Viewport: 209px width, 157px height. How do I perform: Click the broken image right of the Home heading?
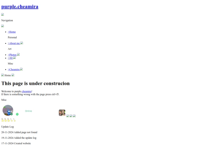(x=13, y=75)
